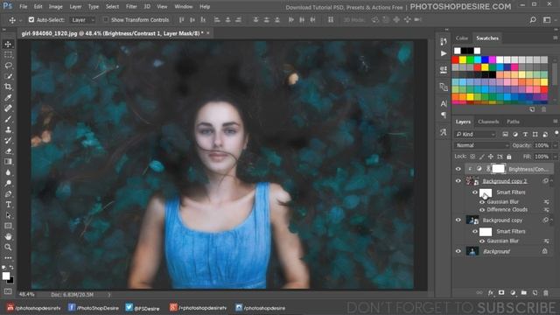Select the Path Selection tool

[8, 215]
